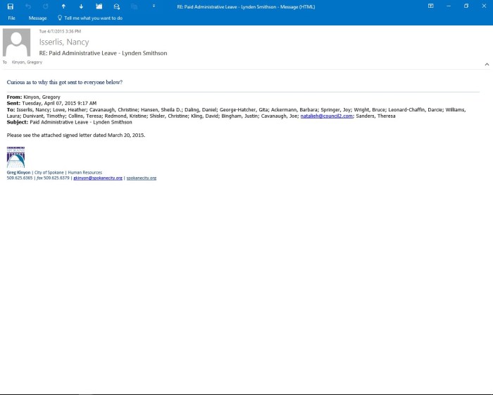Click the sender name Isserlis, Nancy
This screenshot has height=395, width=493.
click(x=64, y=42)
